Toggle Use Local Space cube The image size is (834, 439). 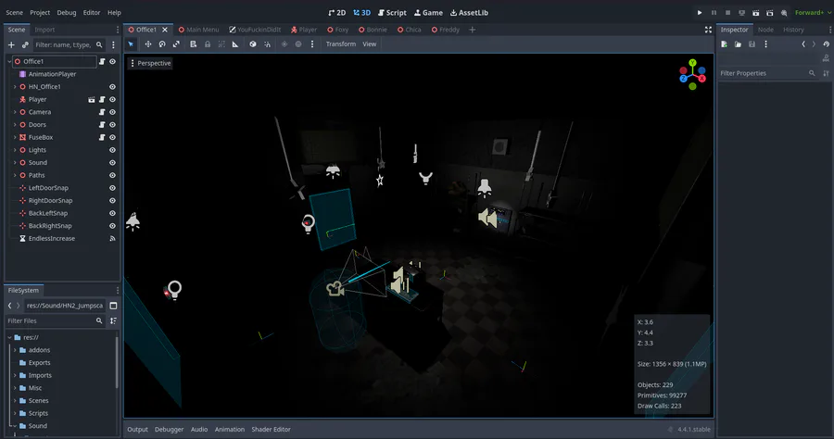[x=253, y=44]
